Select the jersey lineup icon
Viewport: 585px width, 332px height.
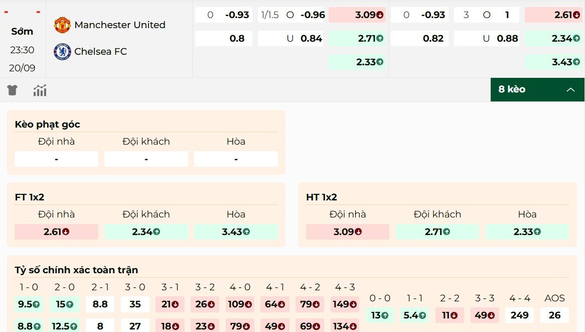tap(12, 89)
